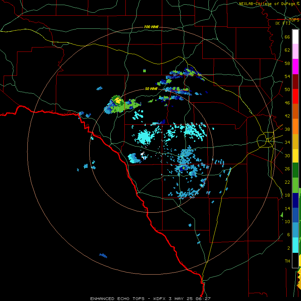Select the dark red legend color band
Screen dimensions: 301x301
(x=295, y=82)
